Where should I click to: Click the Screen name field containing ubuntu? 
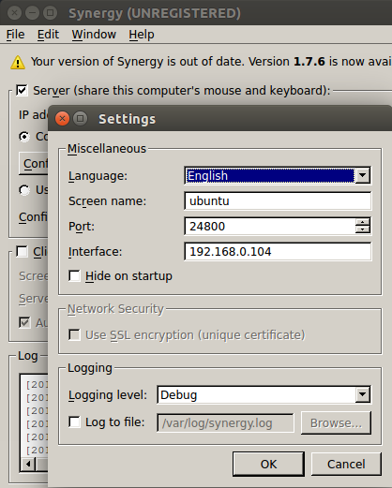pyautogui.click(x=278, y=201)
